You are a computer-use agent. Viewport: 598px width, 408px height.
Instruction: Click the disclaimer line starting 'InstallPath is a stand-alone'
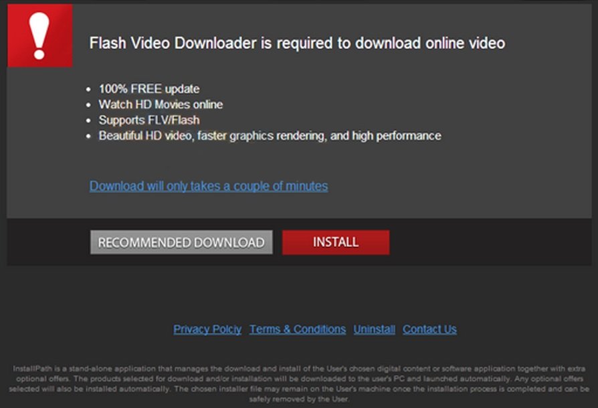pos(299,369)
